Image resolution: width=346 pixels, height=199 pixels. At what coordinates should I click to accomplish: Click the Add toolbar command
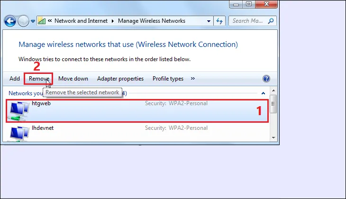pyautogui.click(x=15, y=79)
